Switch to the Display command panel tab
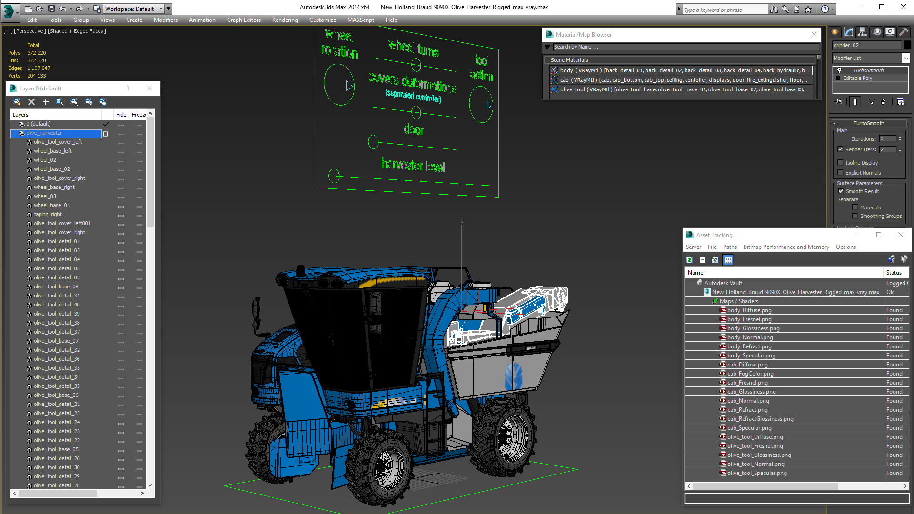The width and height of the screenshot is (914, 514). click(x=890, y=32)
